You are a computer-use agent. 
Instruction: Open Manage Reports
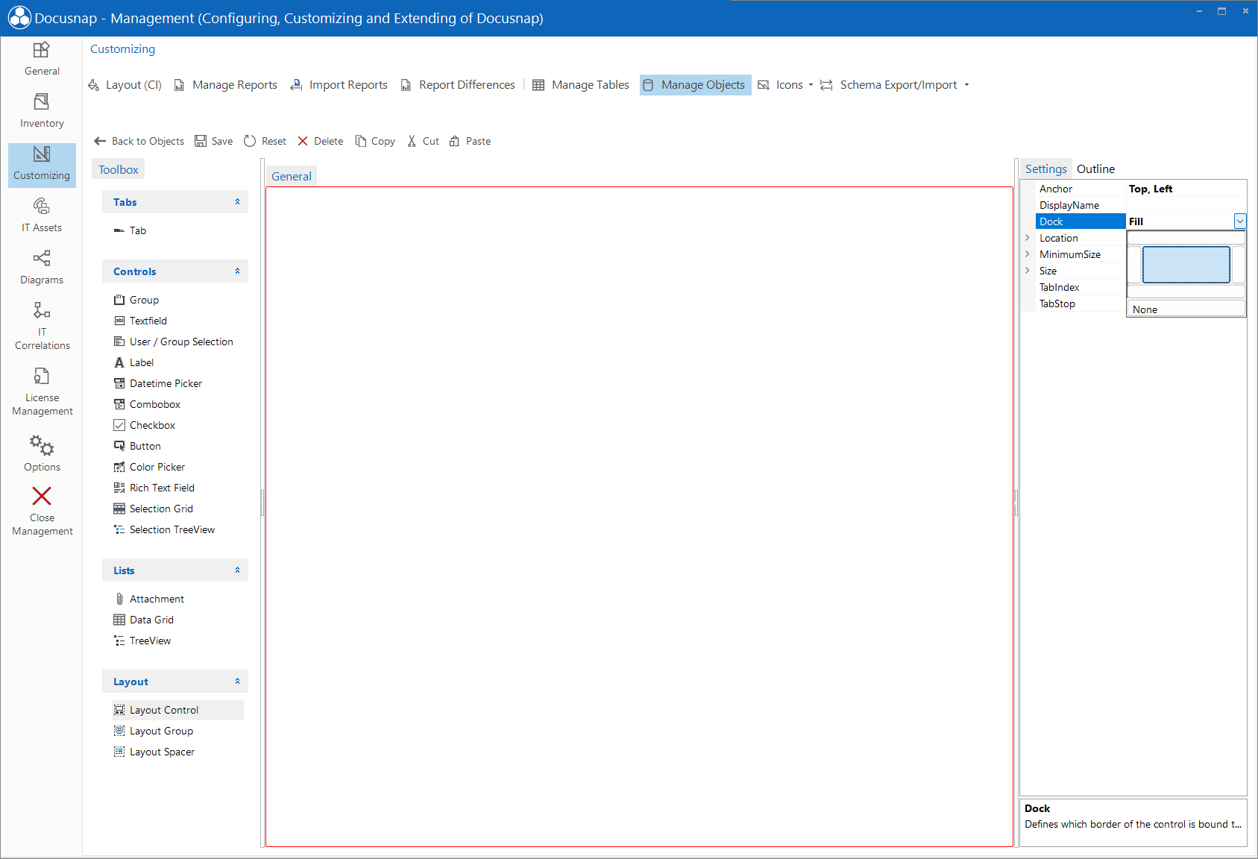[x=226, y=85]
